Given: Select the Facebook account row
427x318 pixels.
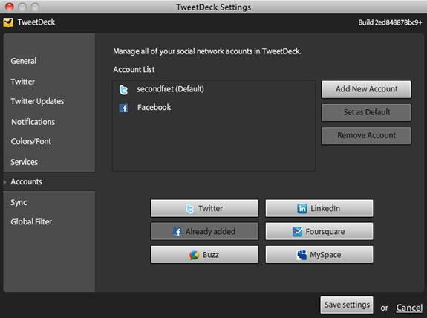Looking at the screenshot, I should coord(214,108).
